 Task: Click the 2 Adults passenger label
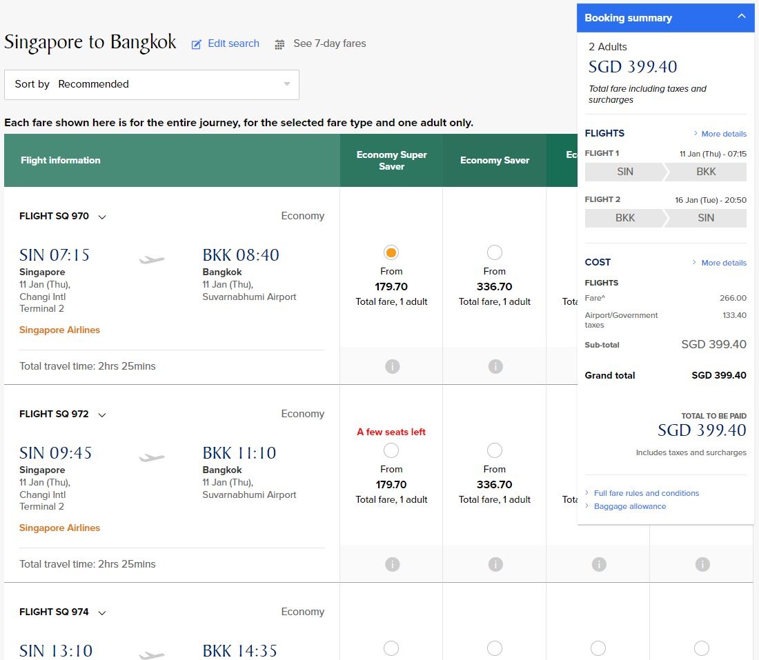point(607,47)
